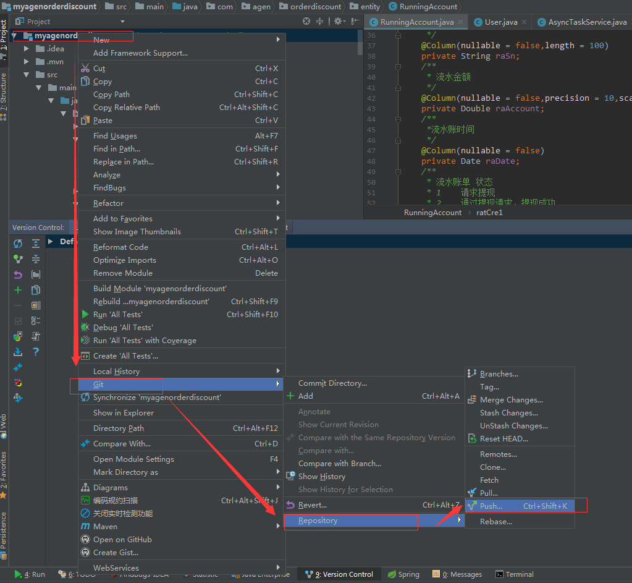Screen dimensions: 632x583
Task: Click the show diff arrows icon in left toolbar
Action: coord(18,368)
